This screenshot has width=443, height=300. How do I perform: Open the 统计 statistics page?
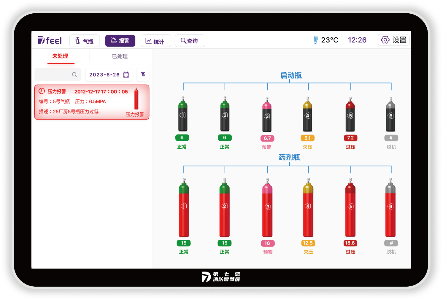point(156,41)
